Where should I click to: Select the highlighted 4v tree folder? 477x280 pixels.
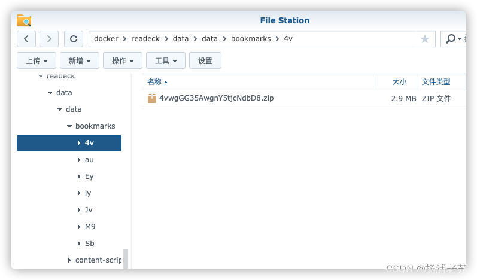69,143
